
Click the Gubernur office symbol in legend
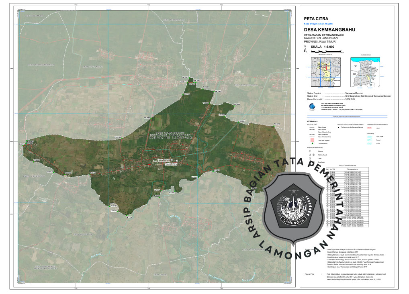[310, 151]
